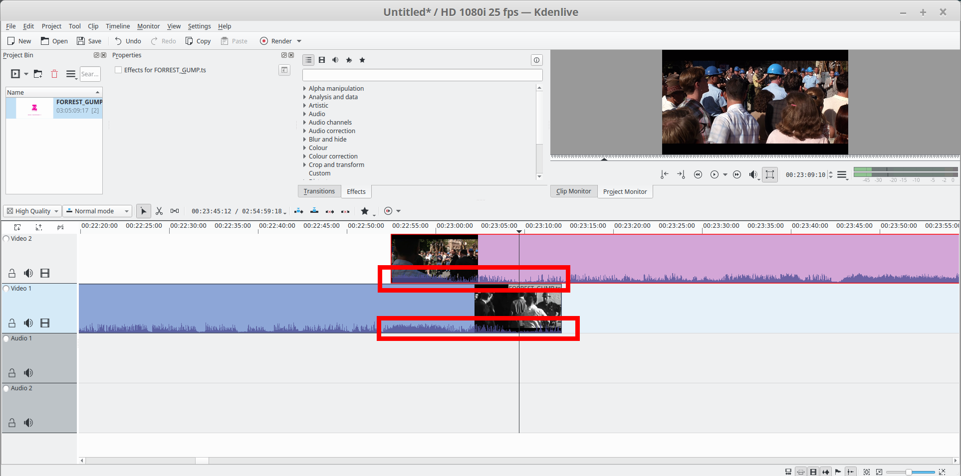Click the Undo button
This screenshot has height=476, width=961.
coord(128,41)
